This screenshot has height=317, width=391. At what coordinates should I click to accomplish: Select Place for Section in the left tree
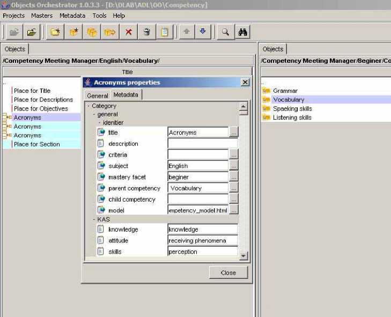click(37, 144)
